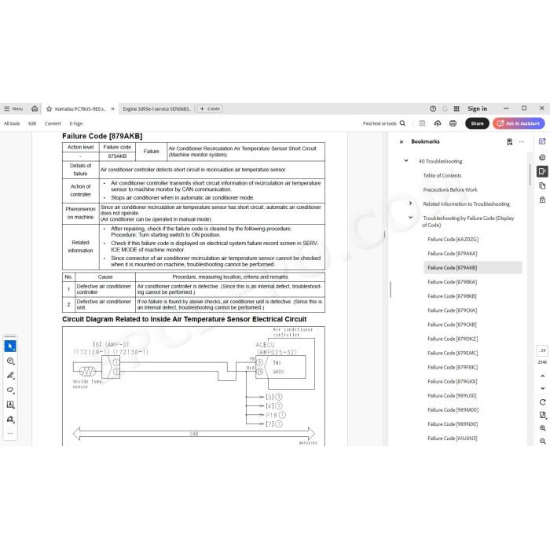Click the Find text or tools search
The image size is (550, 550).
pyautogui.click(x=384, y=123)
